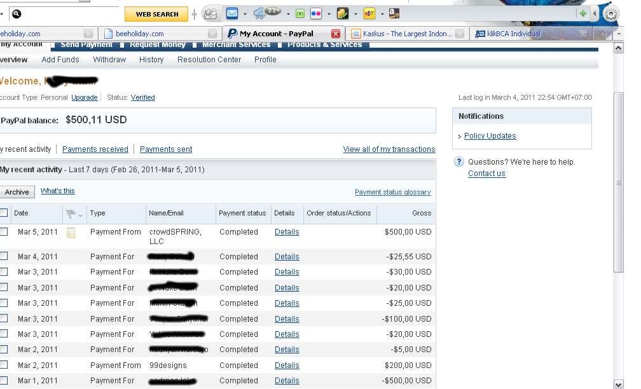The height and width of the screenshot is (389, 641).
Task: Open the What's this link
Action: pos(58,191)
